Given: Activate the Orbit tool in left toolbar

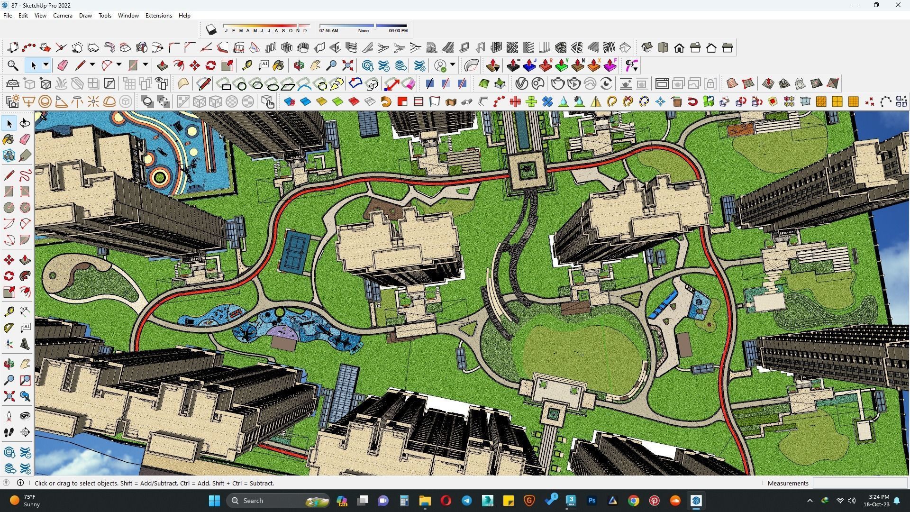Looking at the screenshot, I should [x=9, y=364].
